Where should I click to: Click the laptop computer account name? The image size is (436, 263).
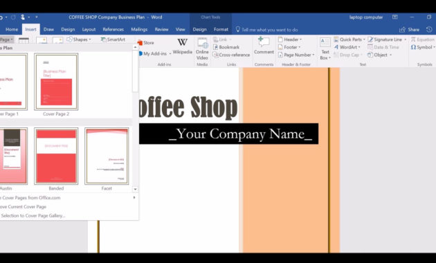pyautogui.click(x=366, y=17)
